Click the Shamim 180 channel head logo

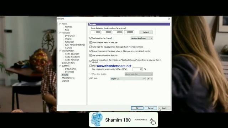(x=97, y=119)
